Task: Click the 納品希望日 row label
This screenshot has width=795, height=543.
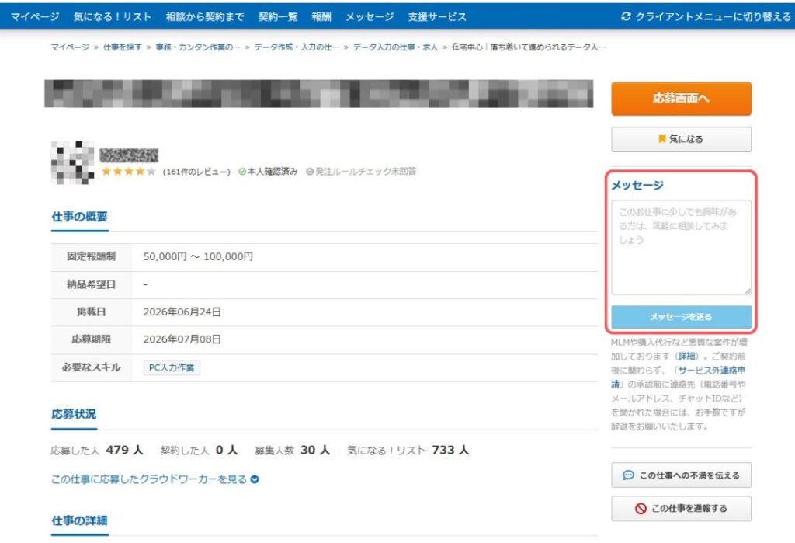Action: (x=92, y=284)
